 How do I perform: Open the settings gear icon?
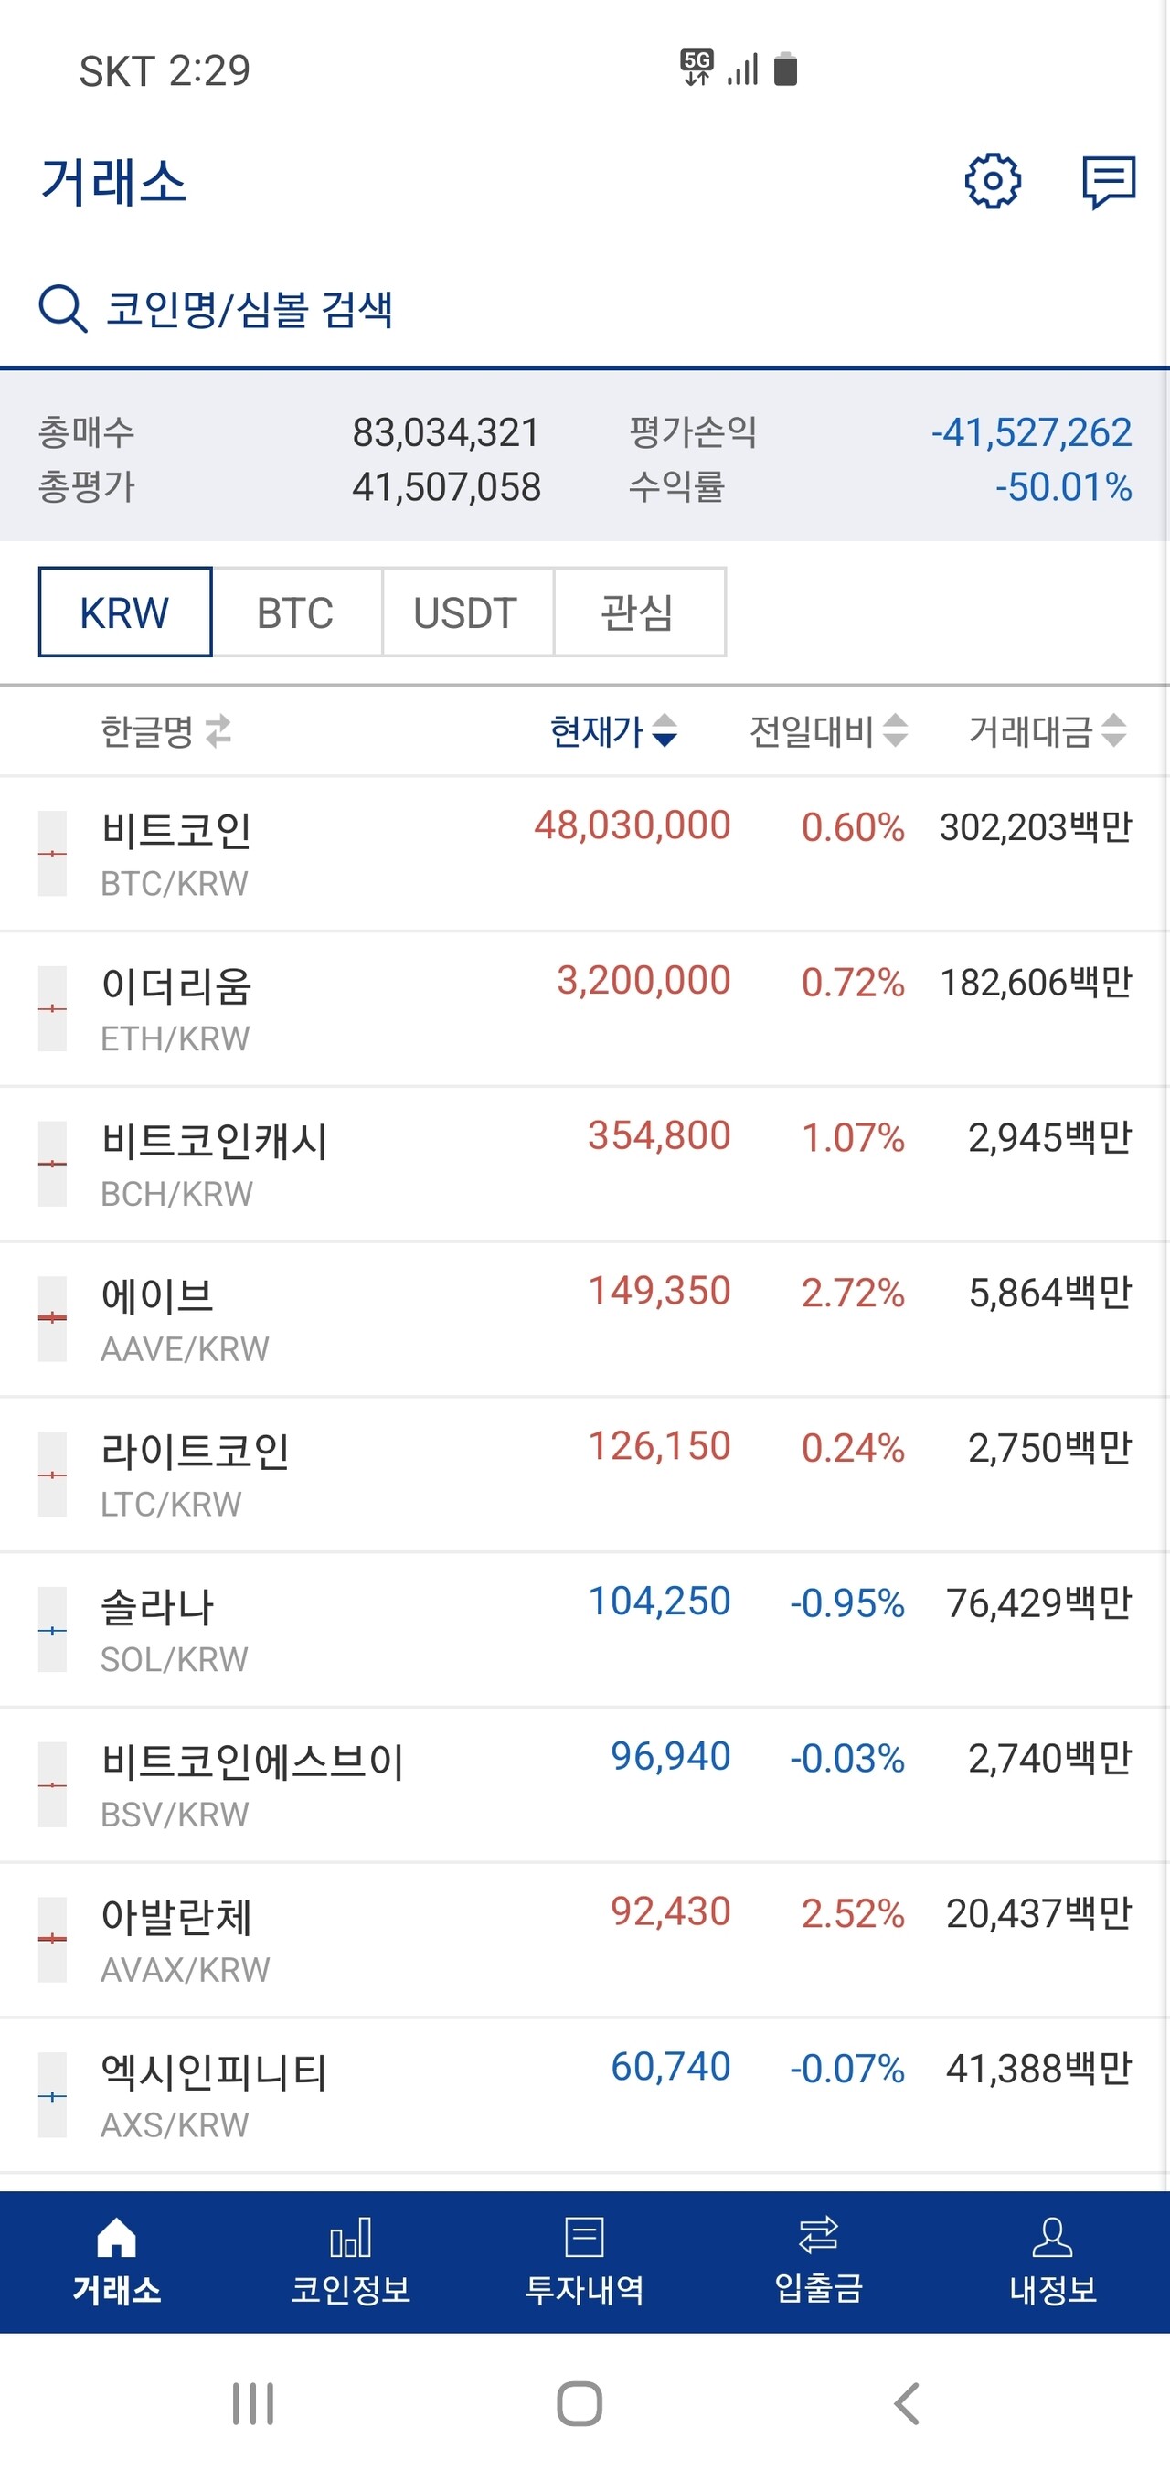pyautogui.click(x=994, y=182)
